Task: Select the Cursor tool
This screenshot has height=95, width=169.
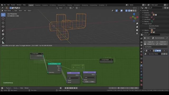Action: click(x=3, y=18)
